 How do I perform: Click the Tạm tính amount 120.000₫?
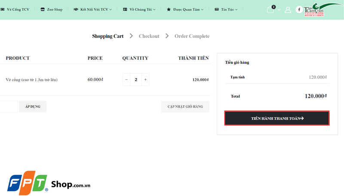pos(318,77)
